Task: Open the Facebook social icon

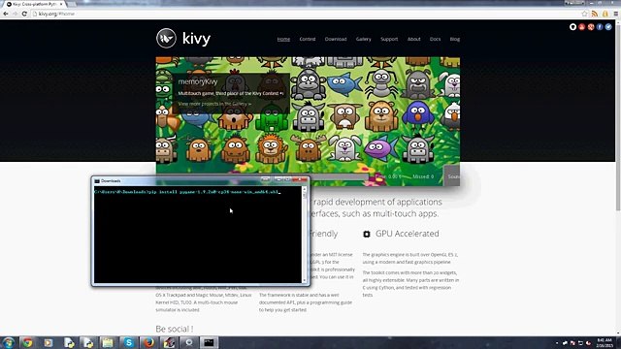Action: coord(600,27)
